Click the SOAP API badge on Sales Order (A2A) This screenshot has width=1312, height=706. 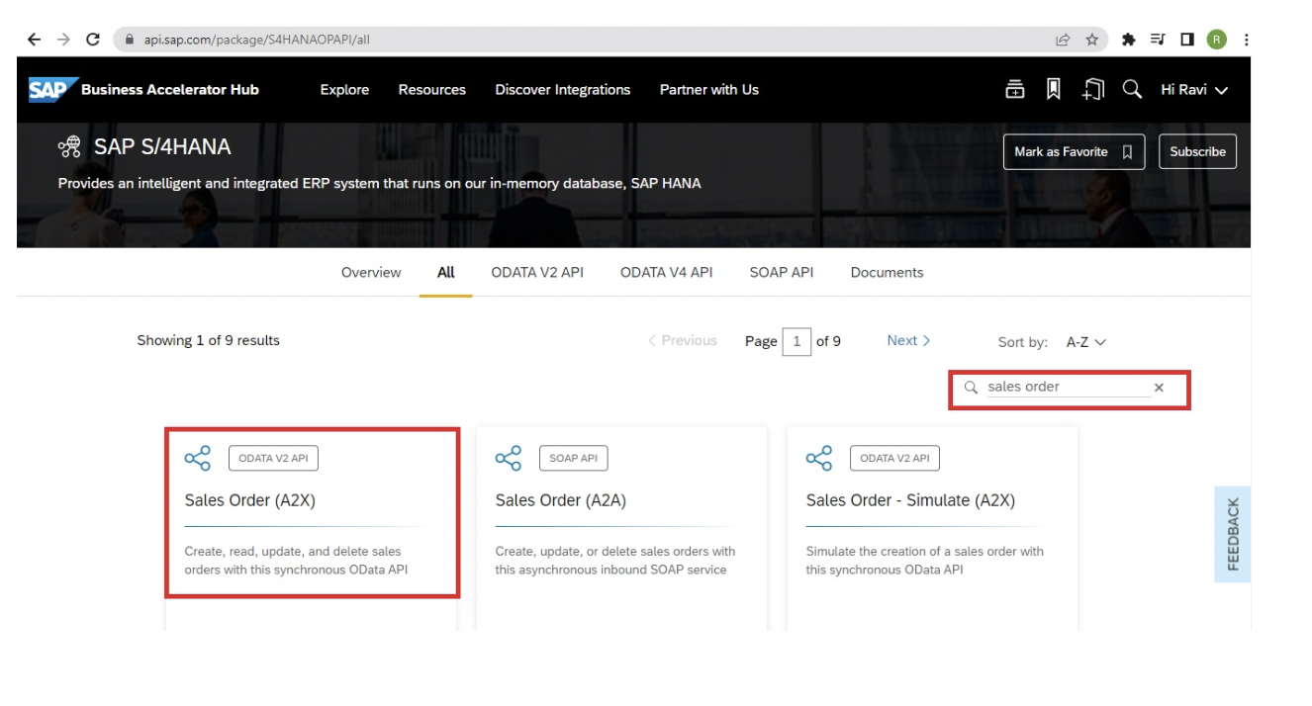574,459
